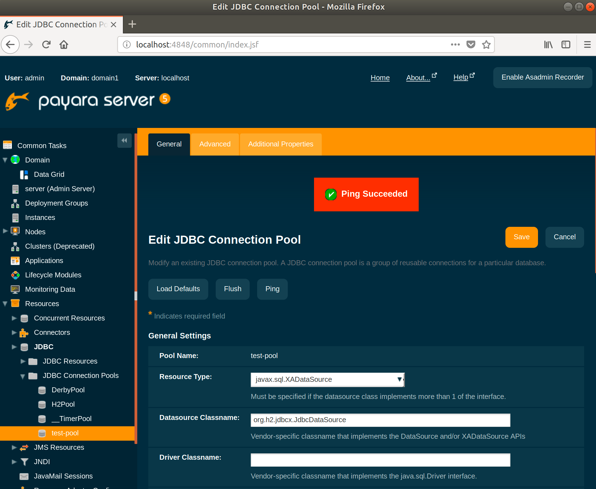
Task: Collapse the JDBC Connection Pools folder
Action: pos(23,376)
